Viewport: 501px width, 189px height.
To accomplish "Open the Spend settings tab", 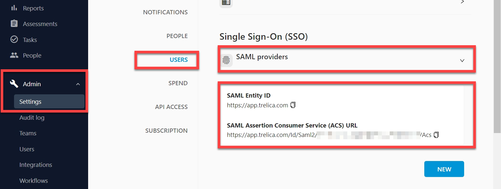I will coord(178,83).
